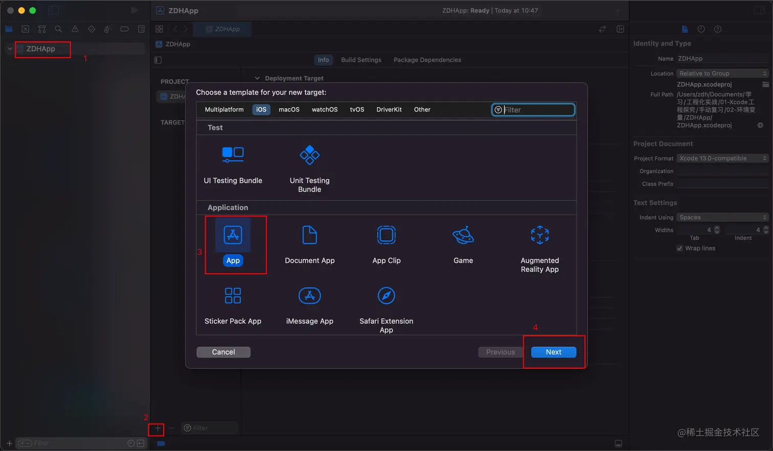Switch to the iOS platform tab
This screenshot has height=451, width=773.
[x=261, y=110]
